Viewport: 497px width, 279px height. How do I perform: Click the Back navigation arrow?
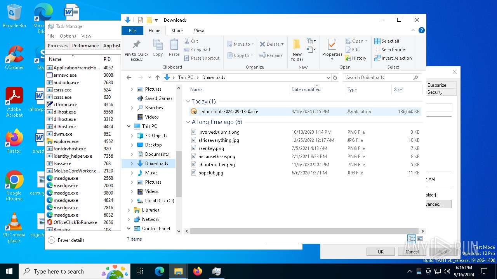[129, 77]
